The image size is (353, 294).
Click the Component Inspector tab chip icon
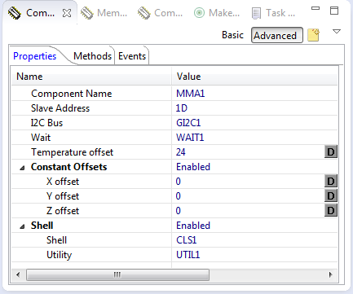click(x=15, y=13)
